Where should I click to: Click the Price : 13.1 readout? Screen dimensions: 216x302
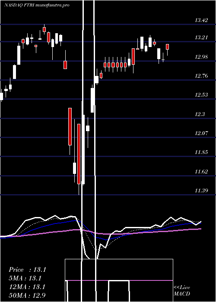[27, 270]
